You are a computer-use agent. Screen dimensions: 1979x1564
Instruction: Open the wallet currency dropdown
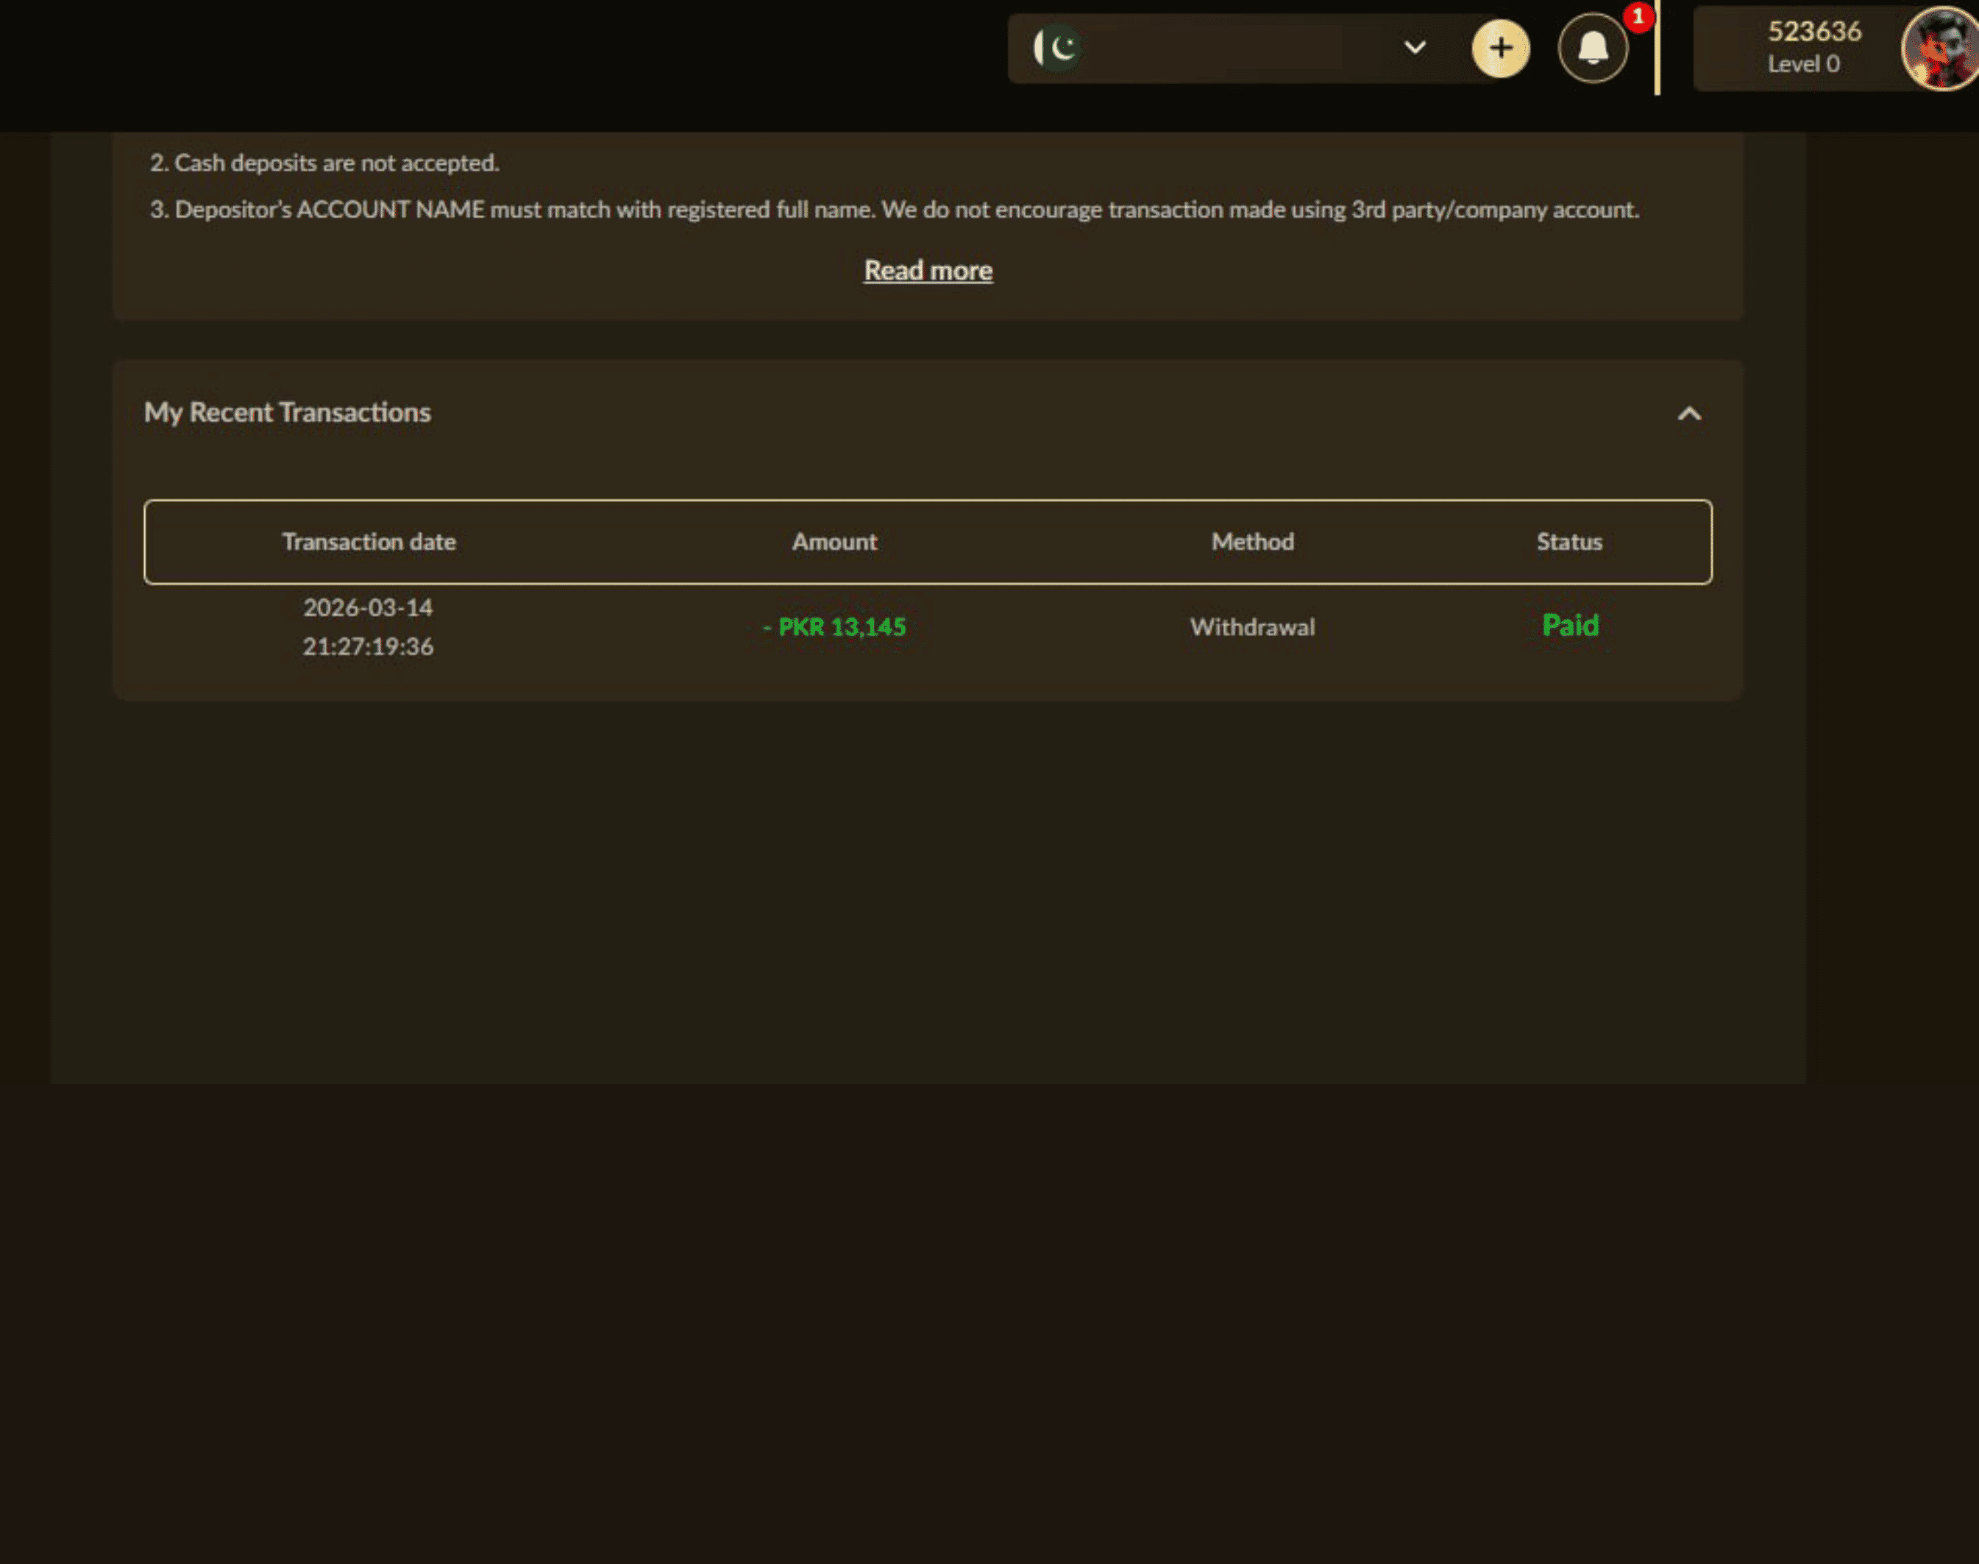coord(1263,49)
